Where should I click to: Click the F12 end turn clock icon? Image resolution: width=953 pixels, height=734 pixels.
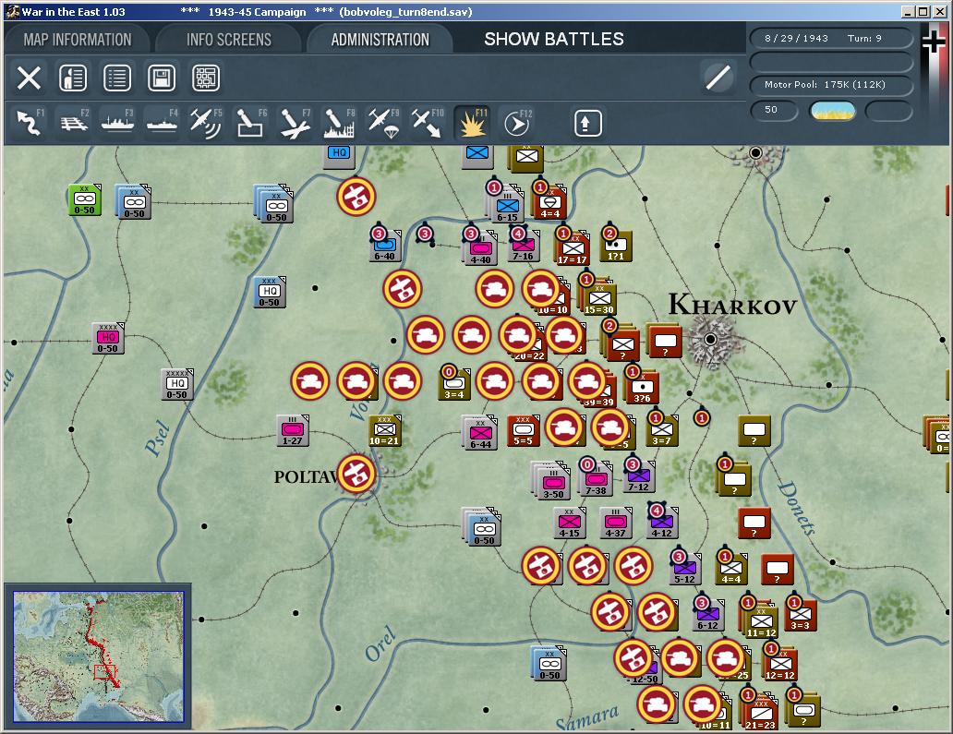[x=516, y=124]
